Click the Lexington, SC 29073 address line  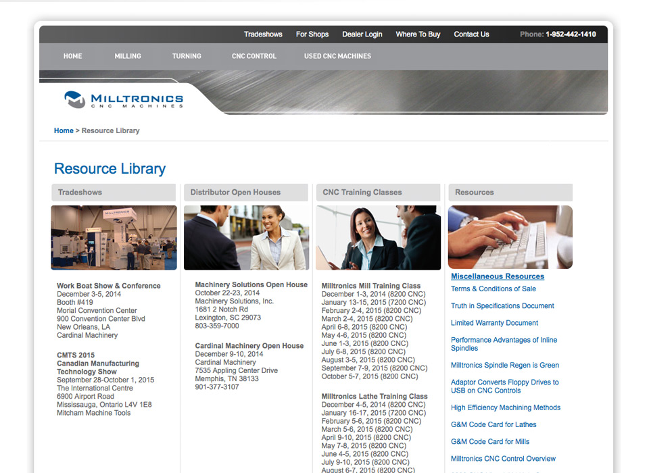(228, 318)
